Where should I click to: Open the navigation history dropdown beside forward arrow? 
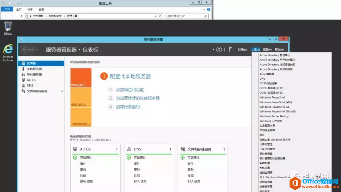click(x=37, y=50)
